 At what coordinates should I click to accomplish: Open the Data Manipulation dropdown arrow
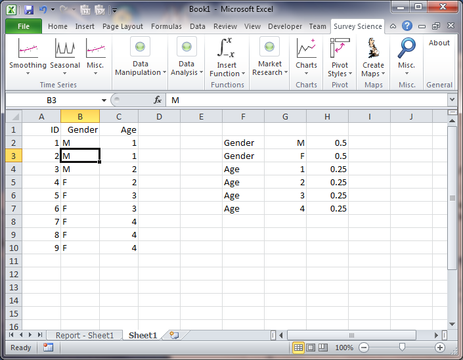[x=164, y=72]
